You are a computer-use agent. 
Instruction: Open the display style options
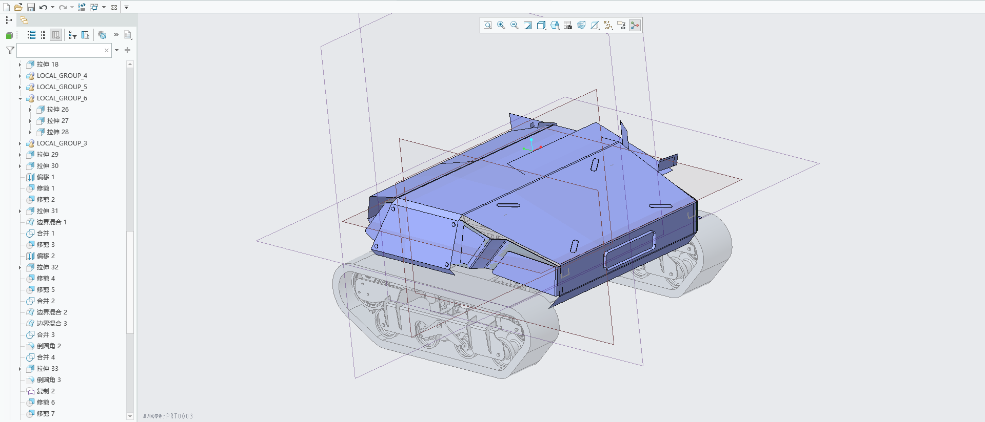(541, 25)
